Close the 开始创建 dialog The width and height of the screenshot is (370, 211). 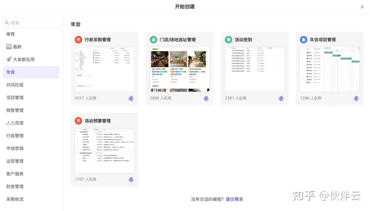coord(362,7)
